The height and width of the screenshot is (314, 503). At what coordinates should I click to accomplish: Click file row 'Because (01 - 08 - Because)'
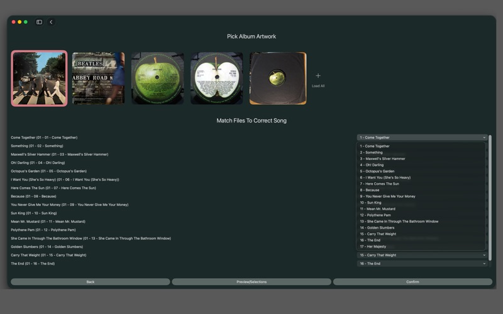coord(33,197)
